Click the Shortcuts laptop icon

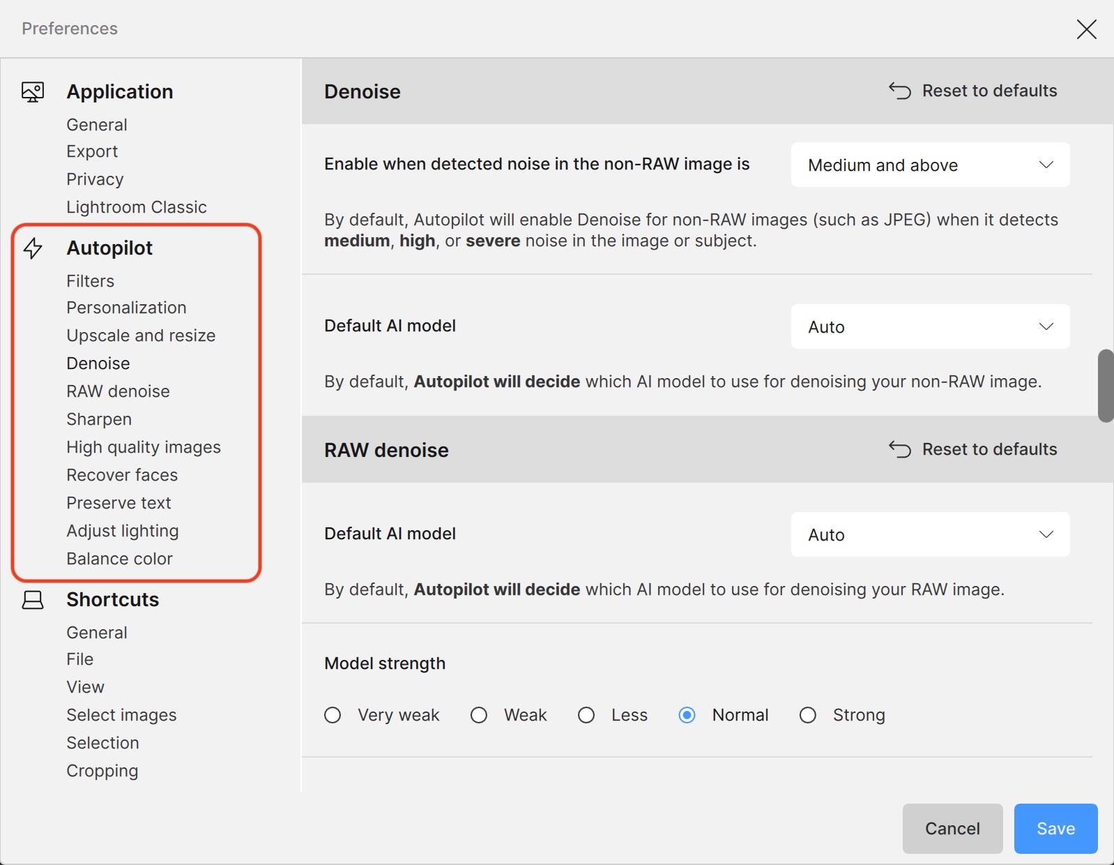(x=33, y=600)
